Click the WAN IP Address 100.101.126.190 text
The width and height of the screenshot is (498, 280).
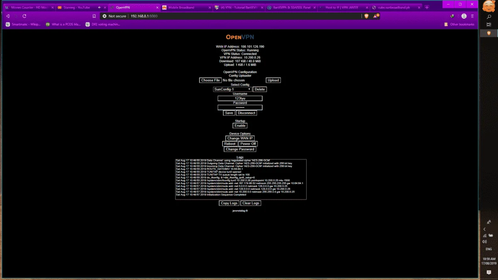pos(240,47)
